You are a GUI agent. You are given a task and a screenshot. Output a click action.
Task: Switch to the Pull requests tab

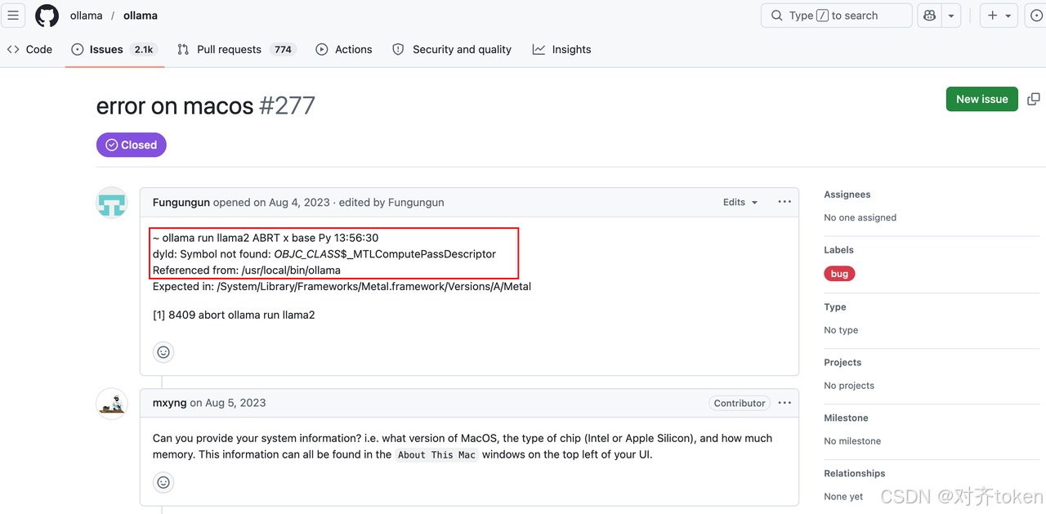click(236, 49)
